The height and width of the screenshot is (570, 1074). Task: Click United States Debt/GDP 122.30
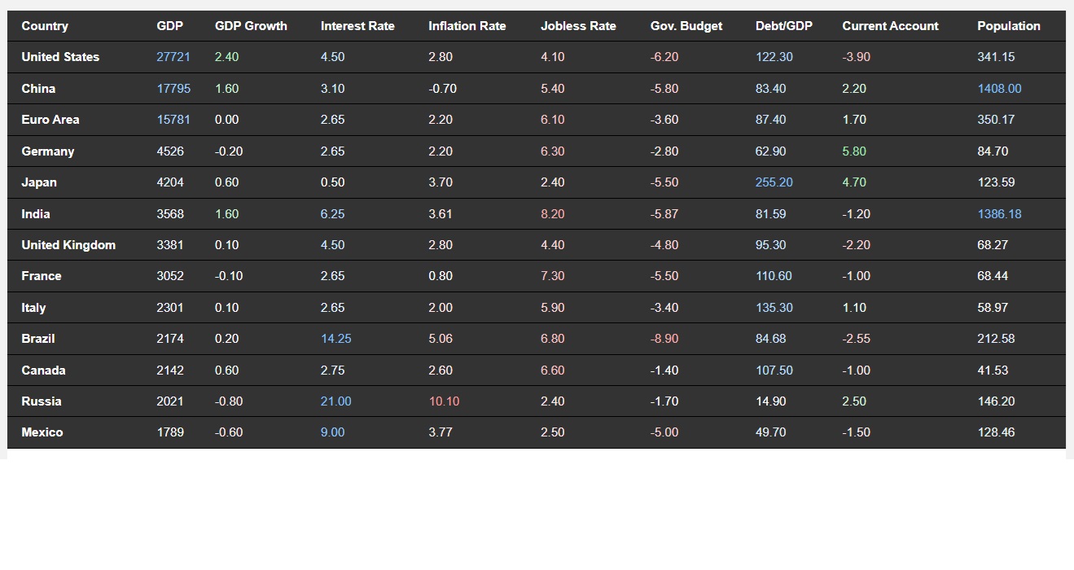[x=774, y=57]
